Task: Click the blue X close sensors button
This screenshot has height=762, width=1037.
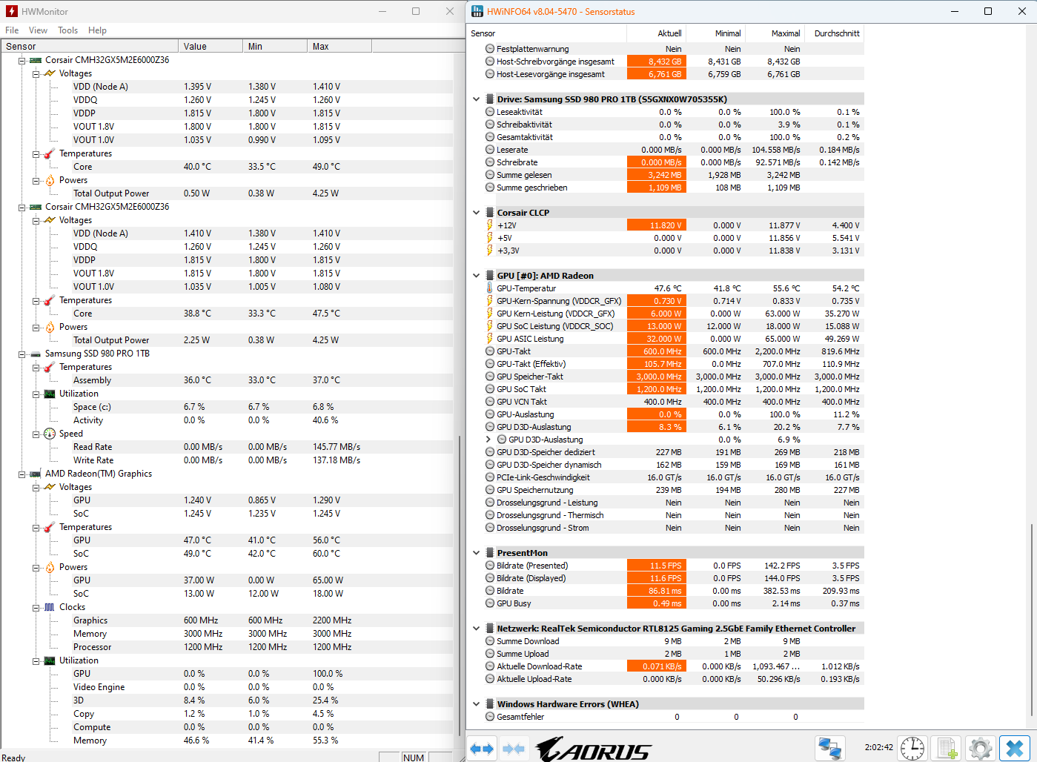Action: point(1015,749)
